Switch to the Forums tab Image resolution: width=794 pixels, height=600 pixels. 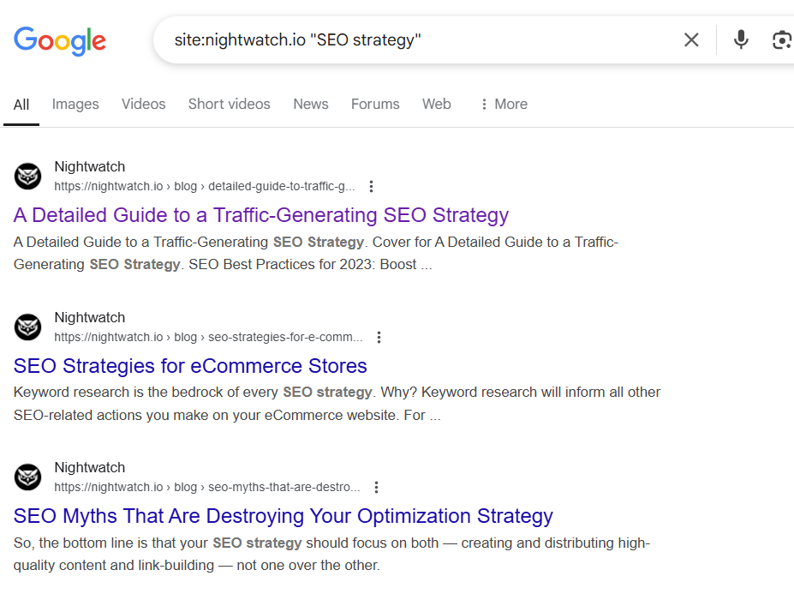374,104
